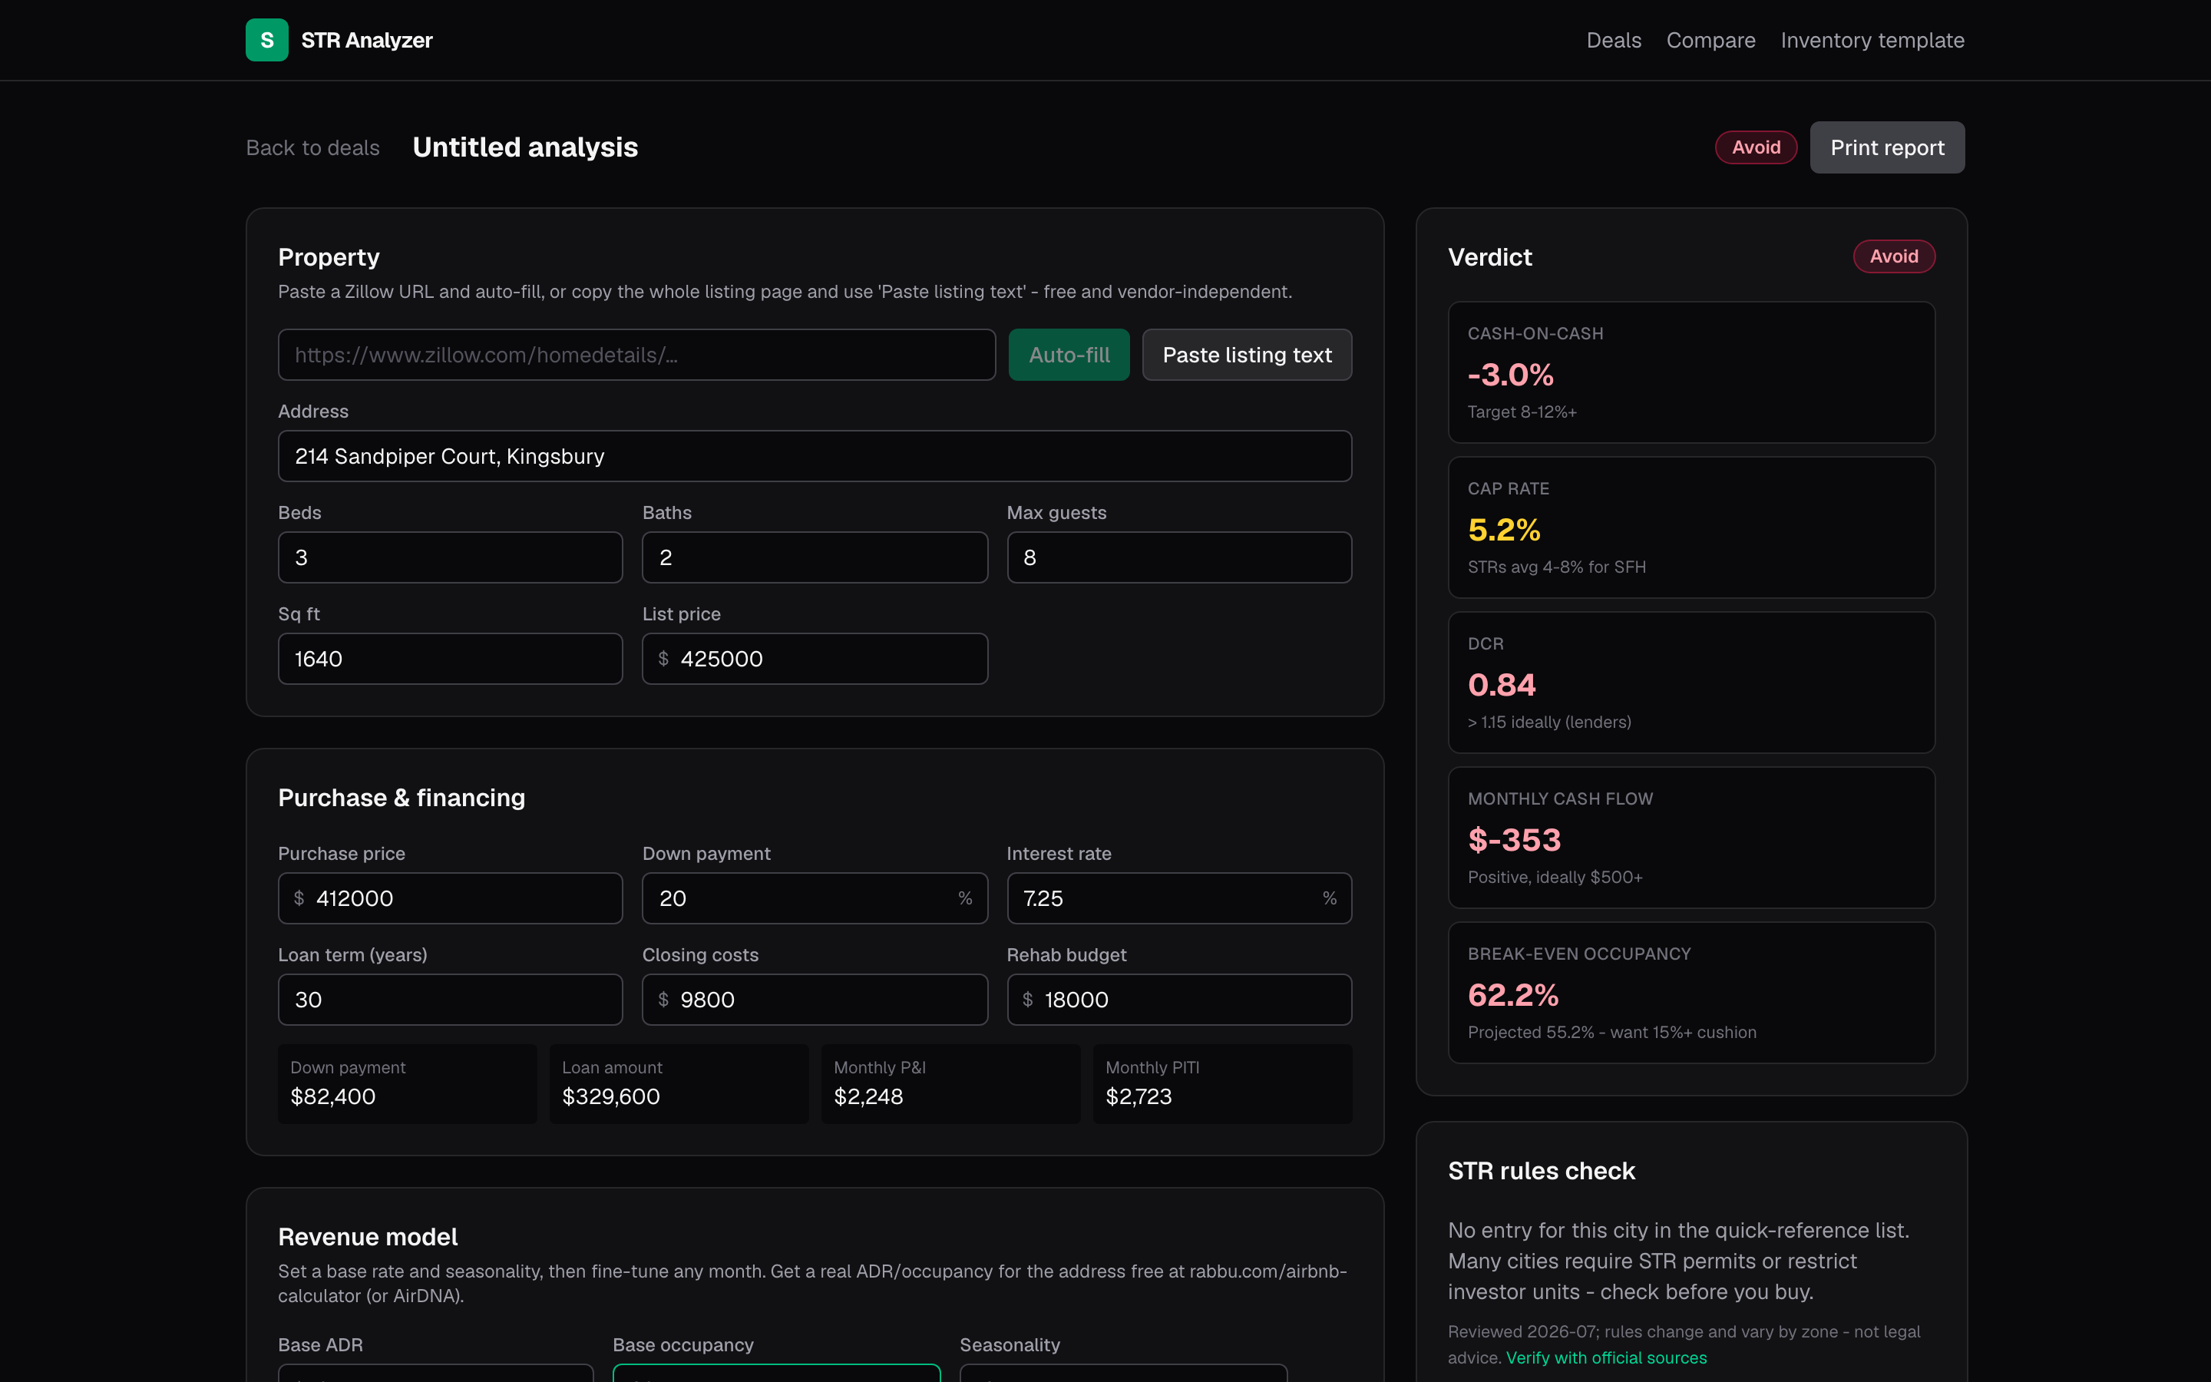Edit the Untitled analysis title
Screen dimensions: 2211x1382
coord(525,147)
